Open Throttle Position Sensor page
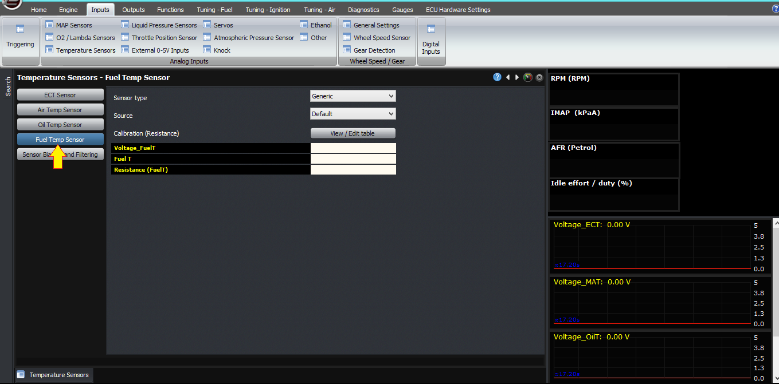 [x=159, y=38]
